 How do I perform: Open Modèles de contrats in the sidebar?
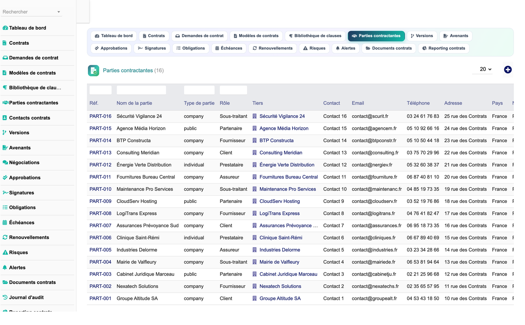pyautogui.click(x=32, y=73)
